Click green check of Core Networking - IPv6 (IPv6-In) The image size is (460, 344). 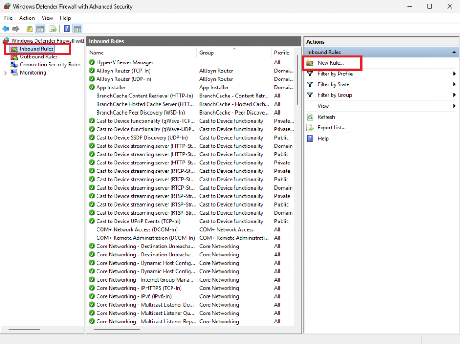(x=92, y=296)
